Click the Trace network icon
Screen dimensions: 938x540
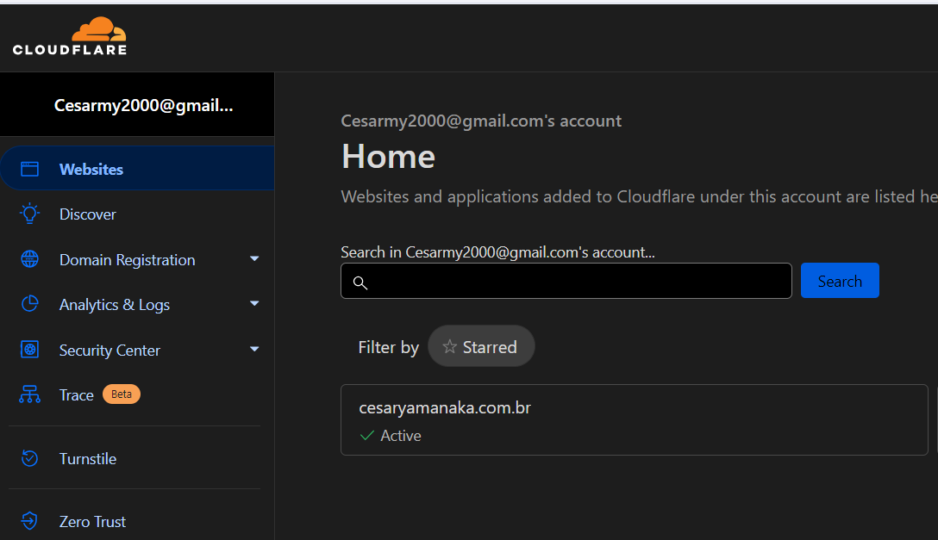click(x=29, y=394)
